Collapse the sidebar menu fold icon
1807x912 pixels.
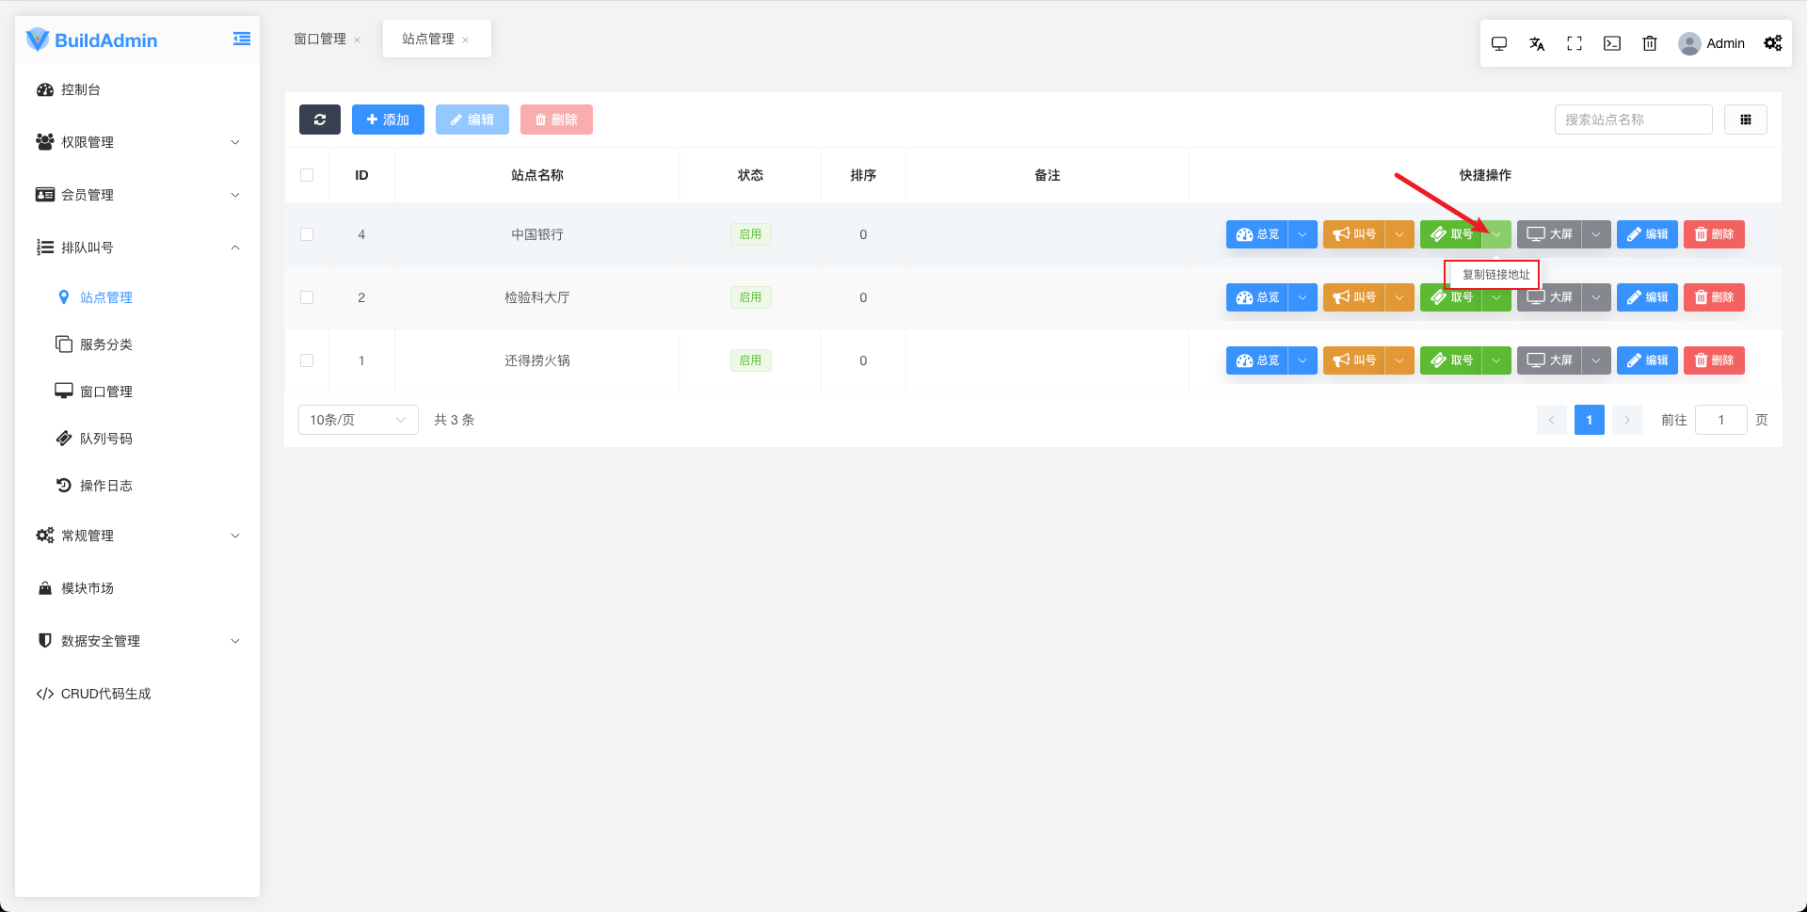[242, 39]
